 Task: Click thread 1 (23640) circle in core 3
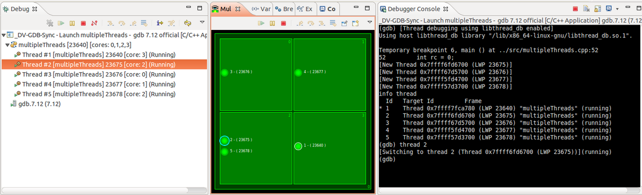(x=298, y=146)
